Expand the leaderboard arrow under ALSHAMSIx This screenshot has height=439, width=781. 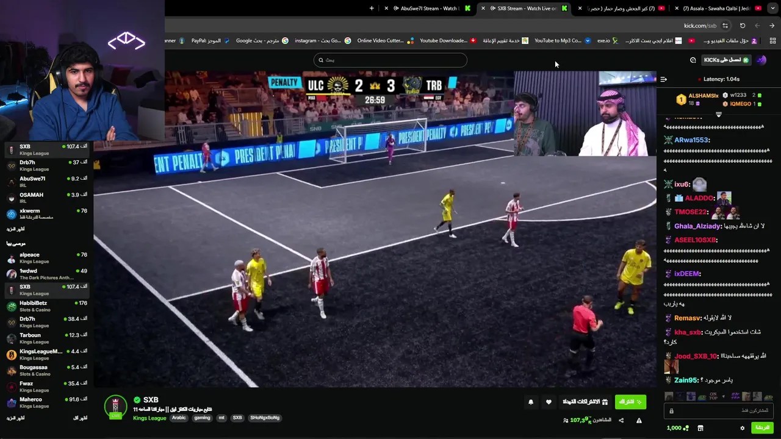pyautogui.click(x=719, y=115)
